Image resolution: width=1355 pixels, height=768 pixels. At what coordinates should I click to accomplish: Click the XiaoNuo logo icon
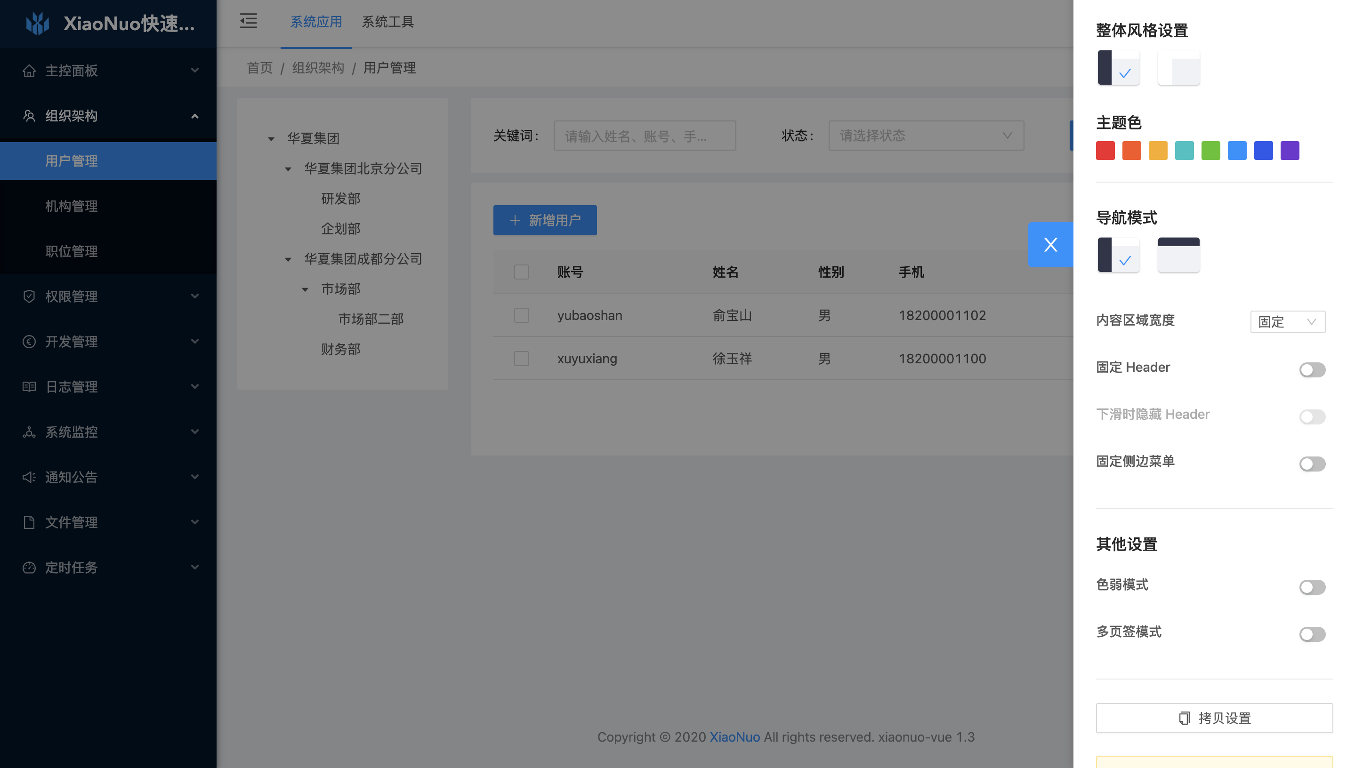pyautogui.click(x=38, y=23)
